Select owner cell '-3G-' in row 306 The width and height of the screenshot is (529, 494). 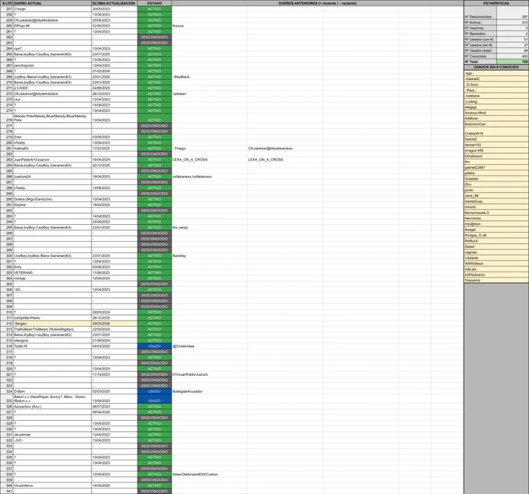pos(52,289)
